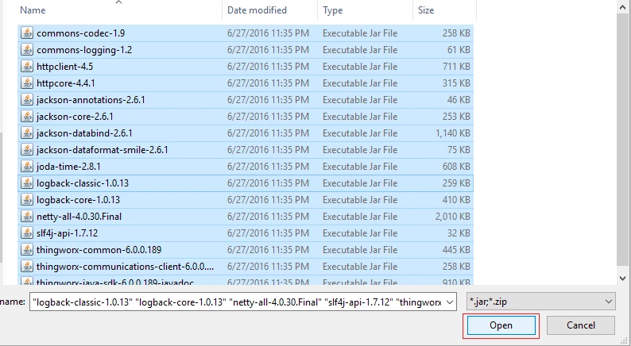Select the thingworx-common-6.0.0.189 file name
Viewport: 631px width, 346px height.
point(99,250)
